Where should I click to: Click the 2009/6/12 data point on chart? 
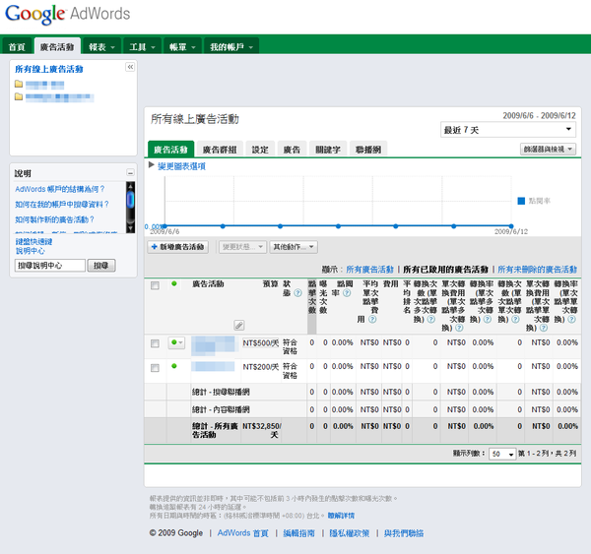coord(511,226)
